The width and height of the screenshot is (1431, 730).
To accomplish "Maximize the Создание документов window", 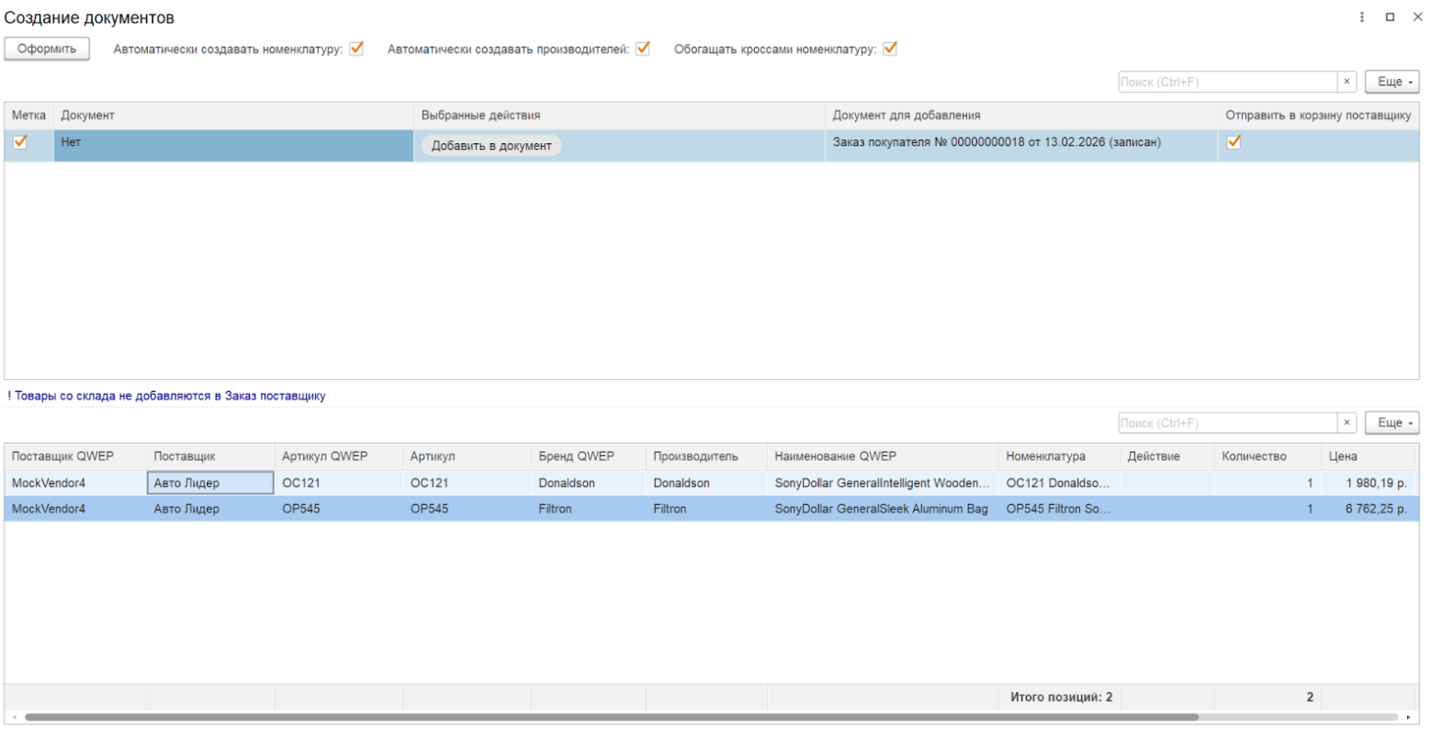I will 1390,17.
